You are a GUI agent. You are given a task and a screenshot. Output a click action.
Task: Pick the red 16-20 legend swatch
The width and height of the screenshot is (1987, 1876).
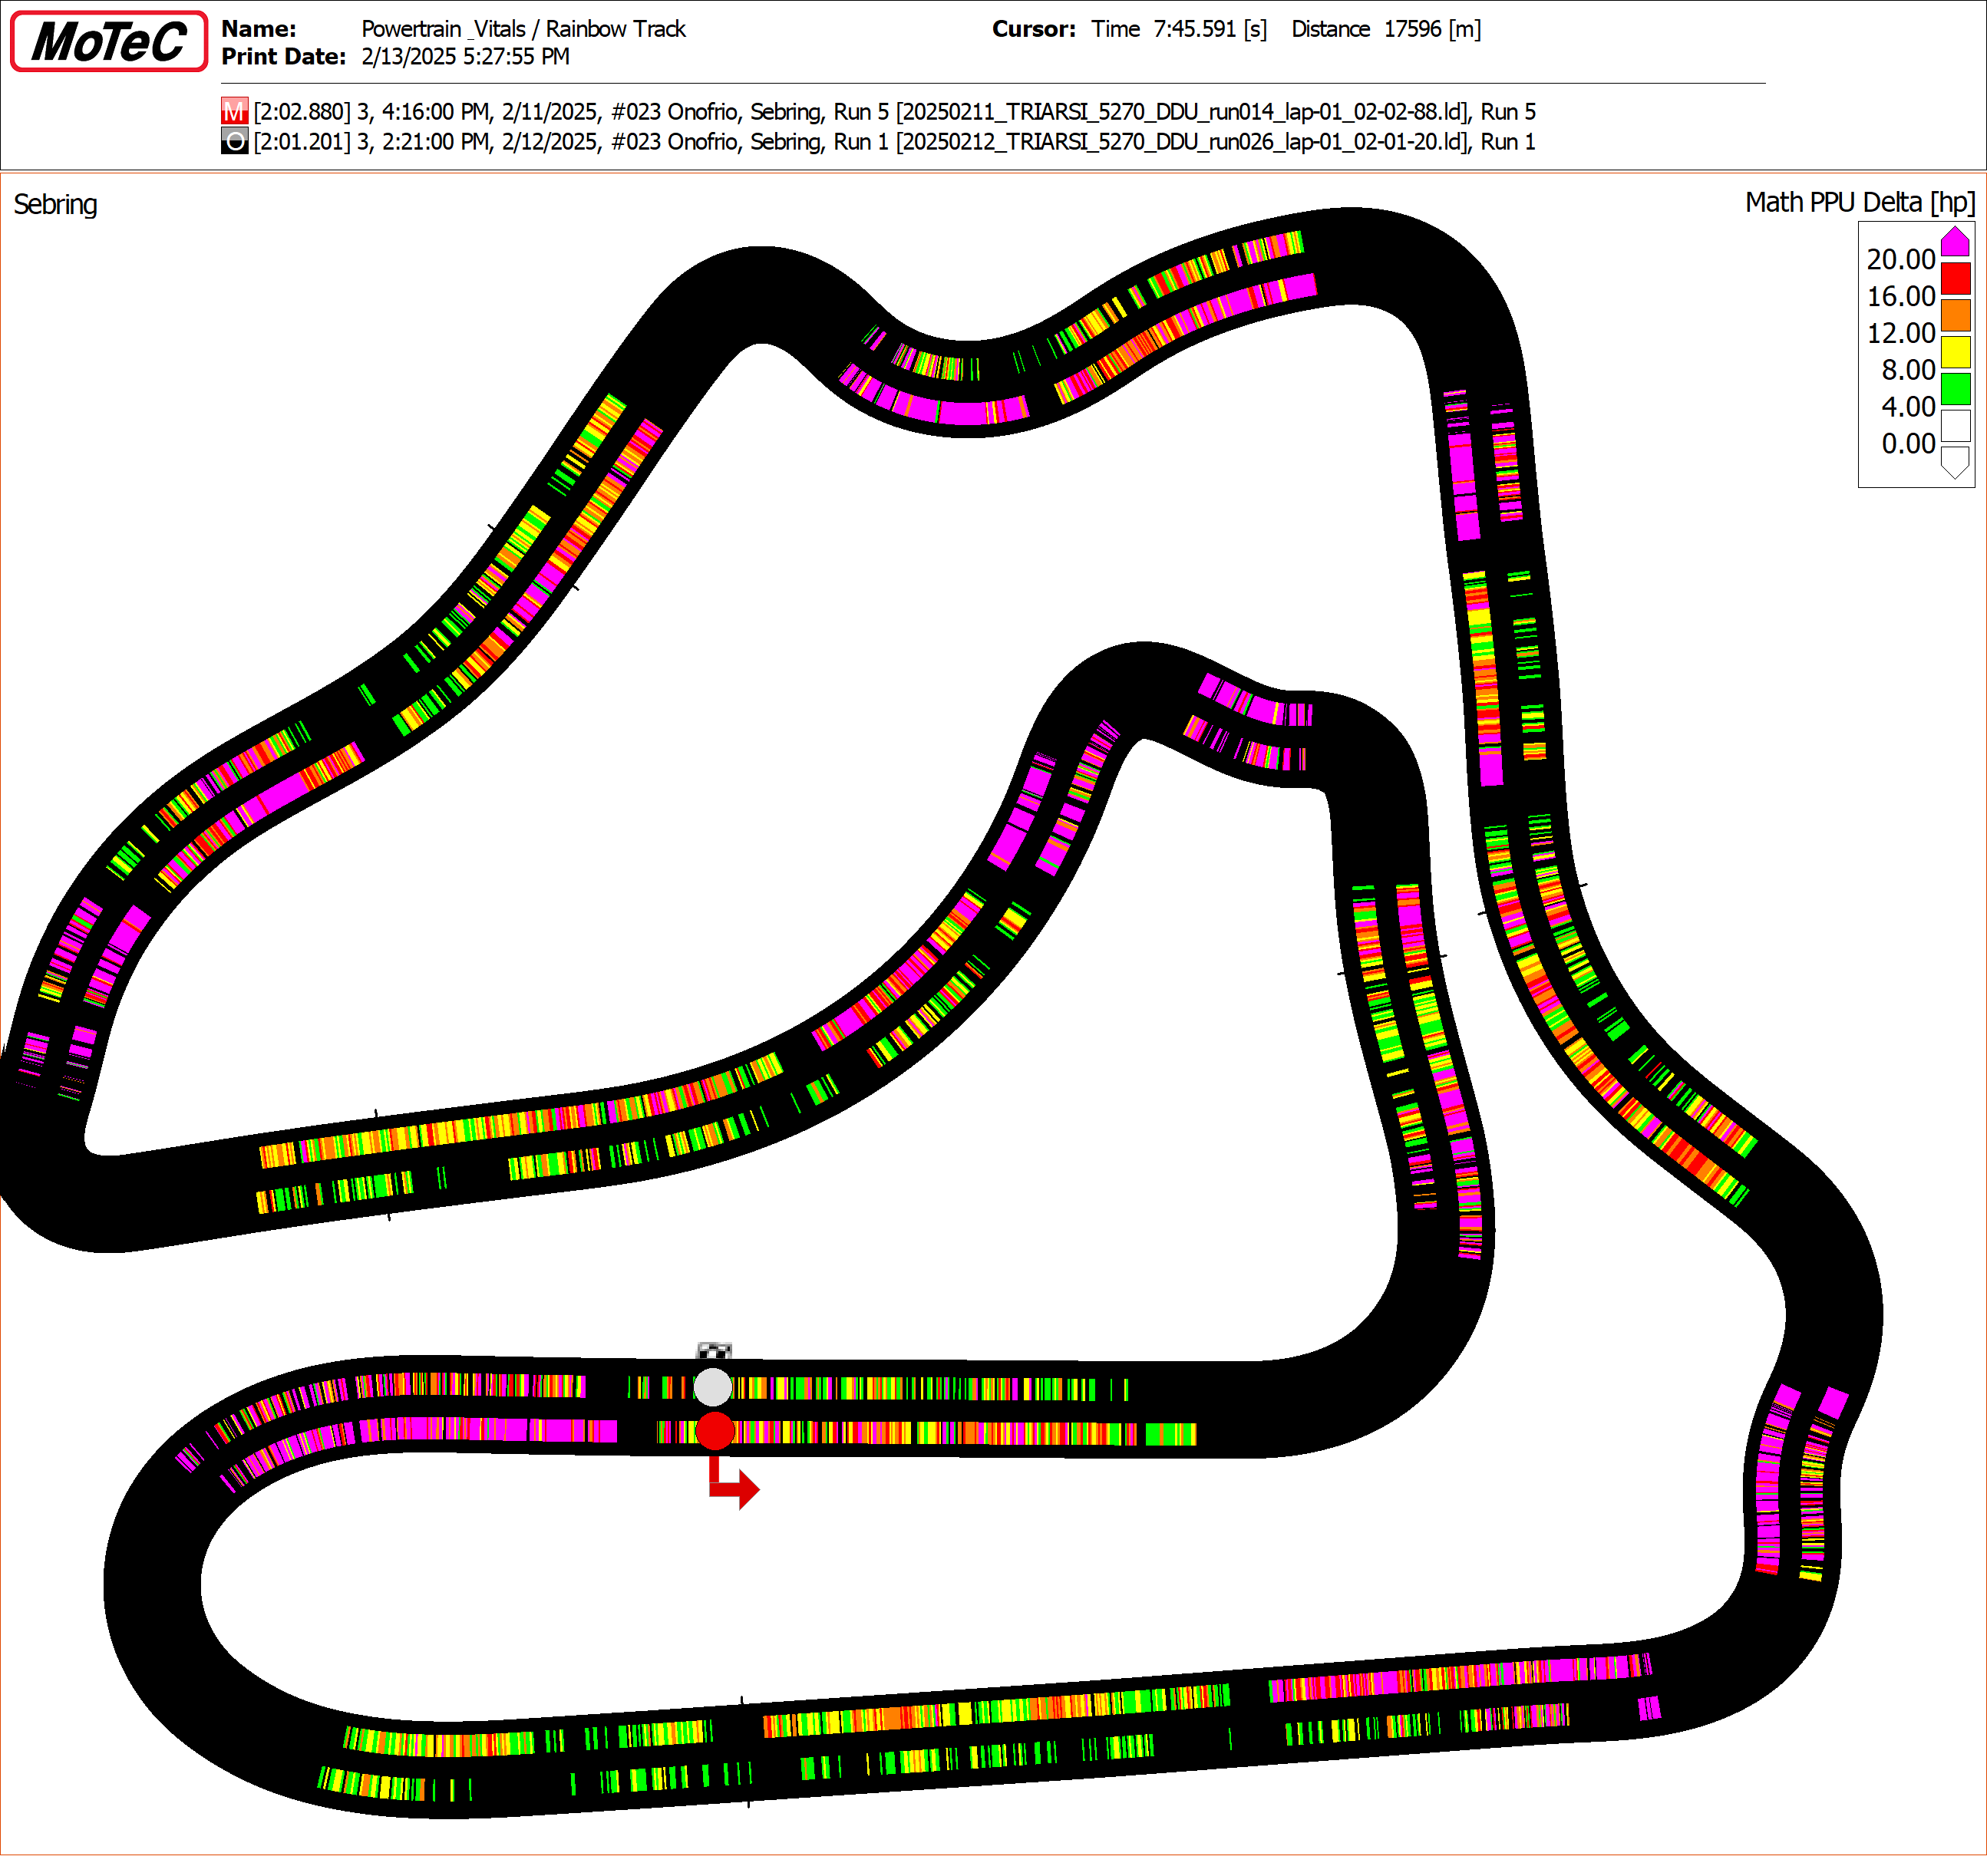[1955, 278]
